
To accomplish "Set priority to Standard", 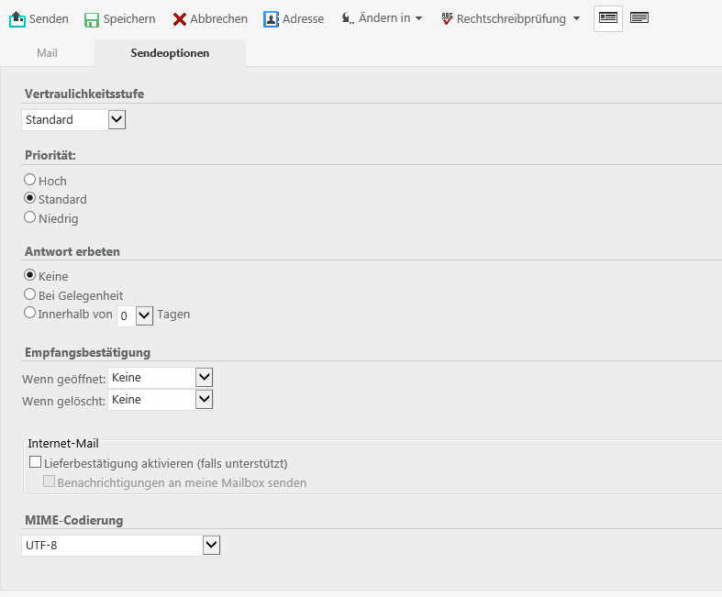I will point(30,198).
